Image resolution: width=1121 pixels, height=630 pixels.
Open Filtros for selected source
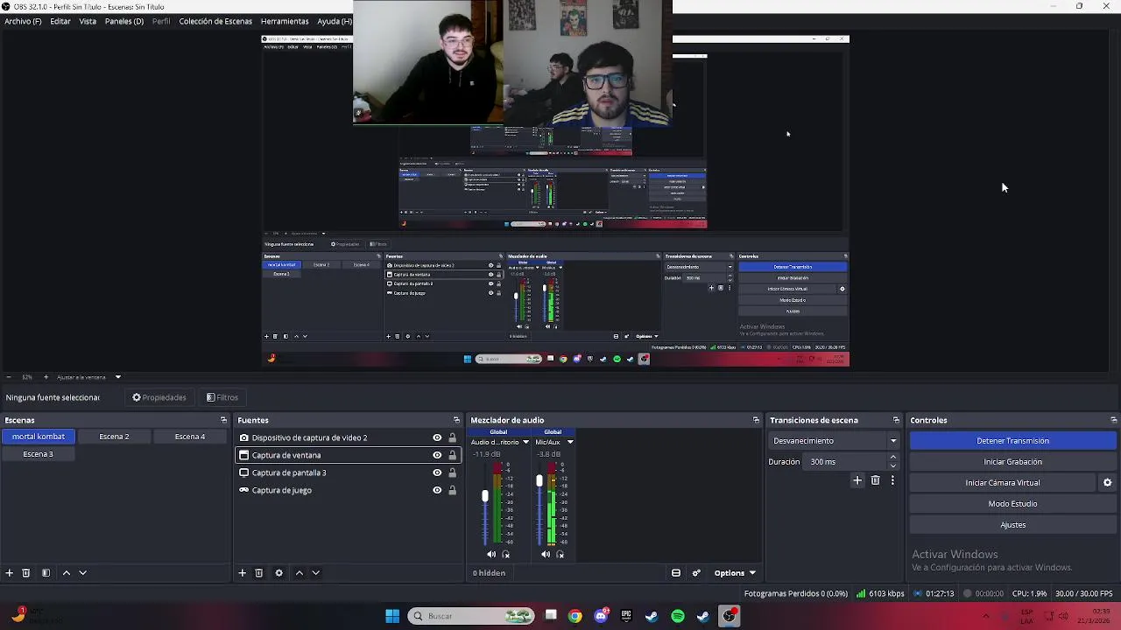pos(222,397)
